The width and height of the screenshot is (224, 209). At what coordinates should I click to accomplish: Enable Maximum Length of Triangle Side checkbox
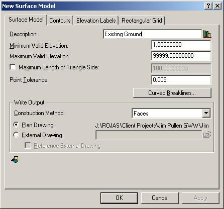13,67
